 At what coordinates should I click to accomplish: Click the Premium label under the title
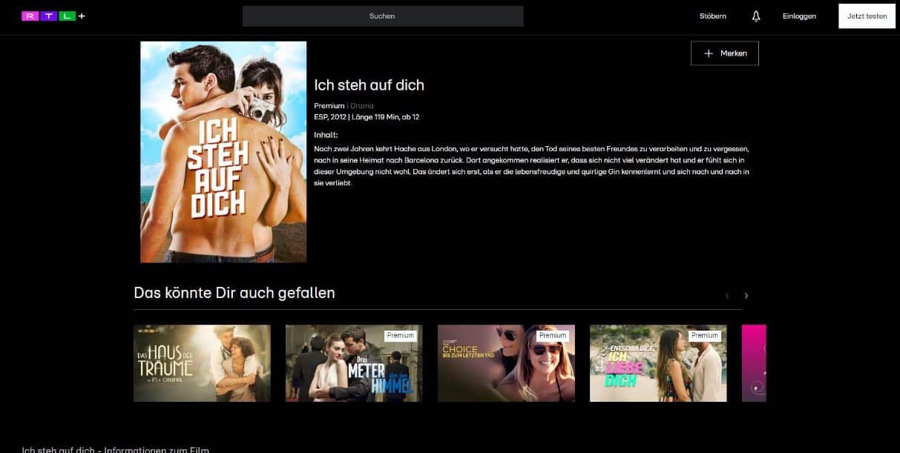pos(329,106)
